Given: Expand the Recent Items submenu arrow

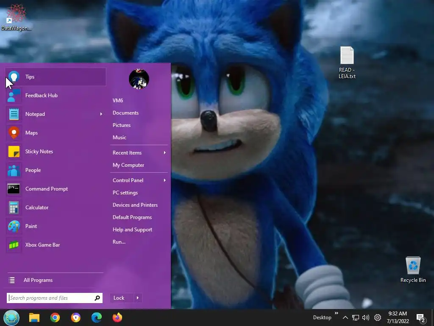Looking at the screenshot, I should (165, 153).
